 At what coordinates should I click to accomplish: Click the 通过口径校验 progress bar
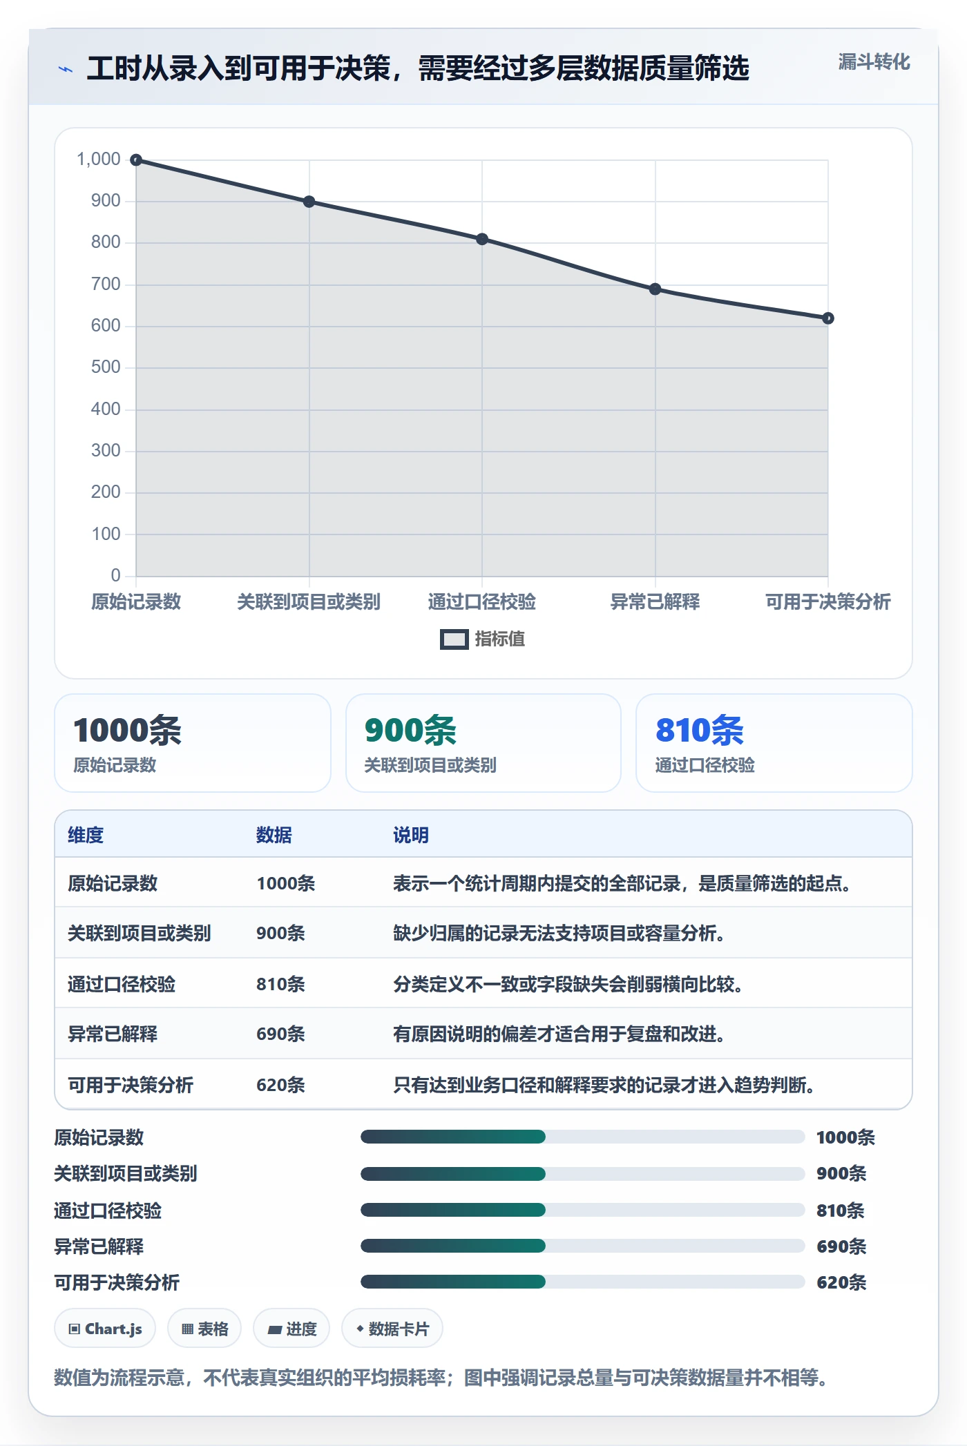click(x=583, y=1210)
